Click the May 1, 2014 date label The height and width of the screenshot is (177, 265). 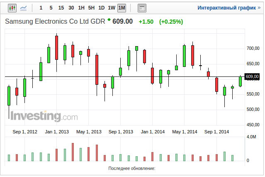(x=185, y=132)
